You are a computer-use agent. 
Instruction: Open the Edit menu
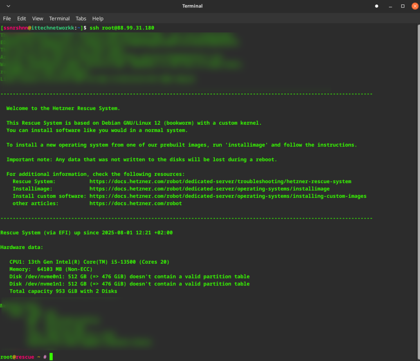(x=22, y=18)
